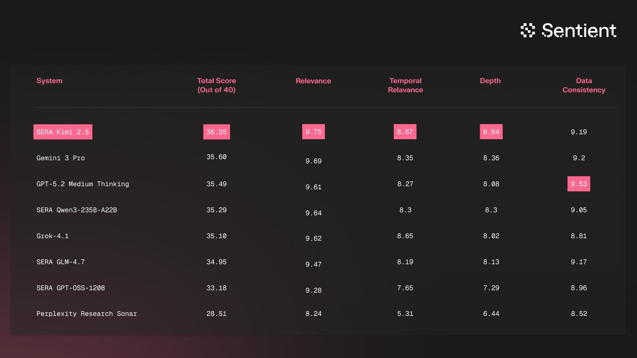This screenshot has height=358, width=637.
Task: Click the relevance value 9.28
Action: (x=313, y=290)
